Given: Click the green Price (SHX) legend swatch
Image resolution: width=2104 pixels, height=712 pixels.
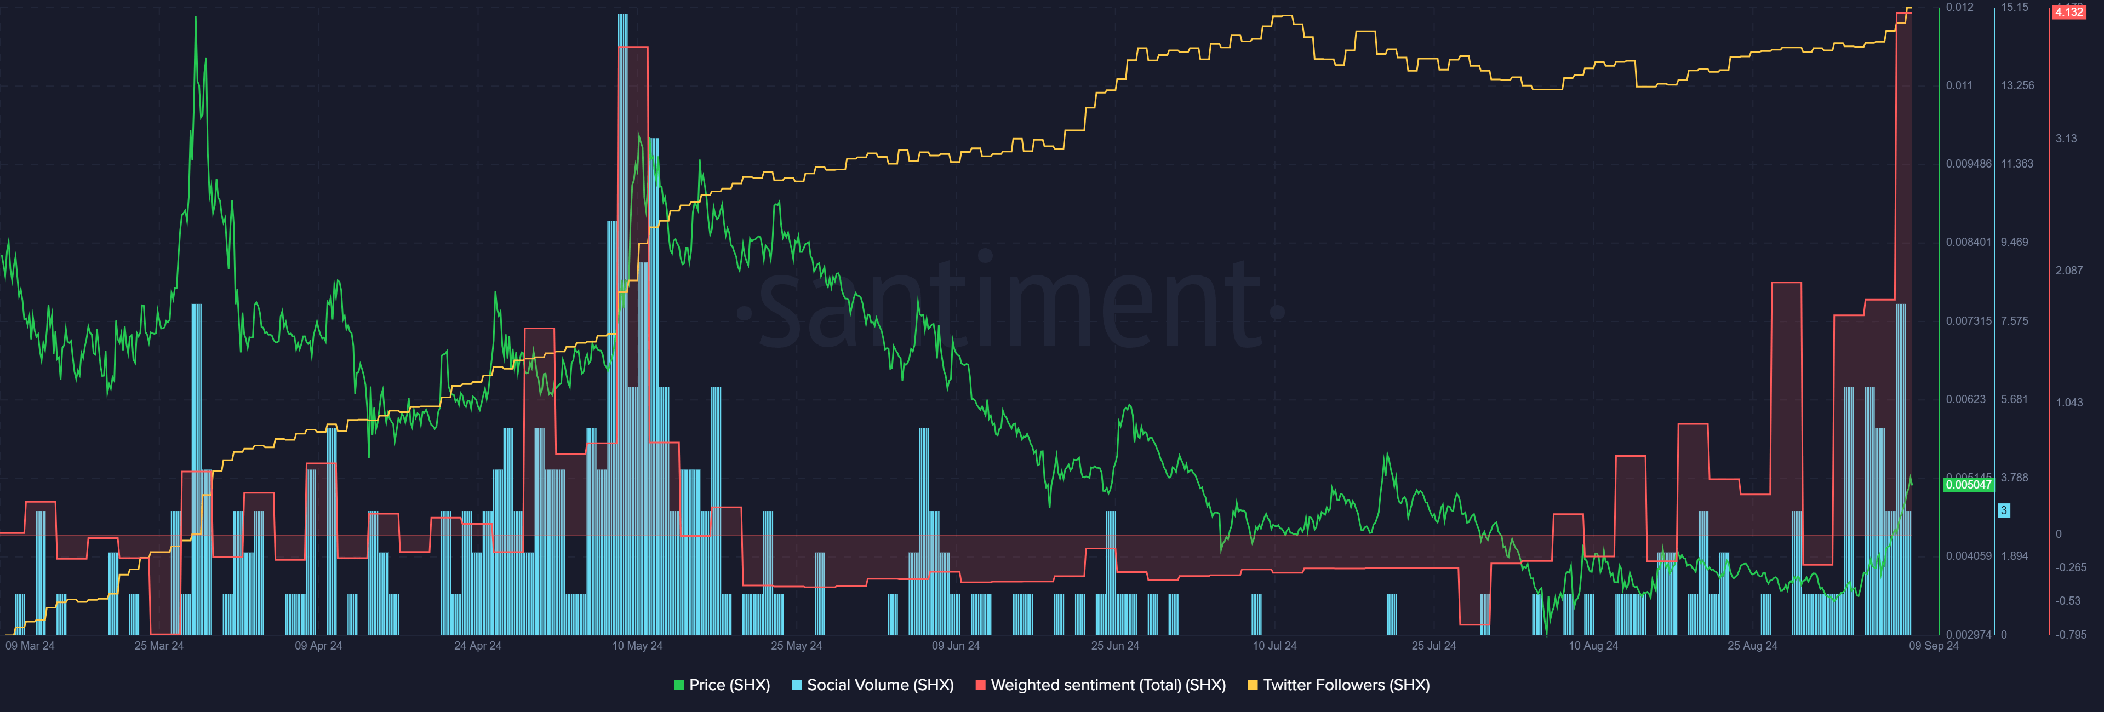Looking at the screenshot, I should click(678, 685).
